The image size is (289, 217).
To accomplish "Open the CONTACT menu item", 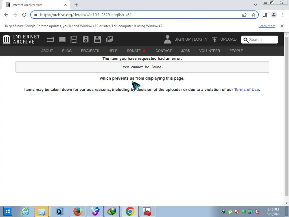I will pyautogui.click(x=163, y=51).
